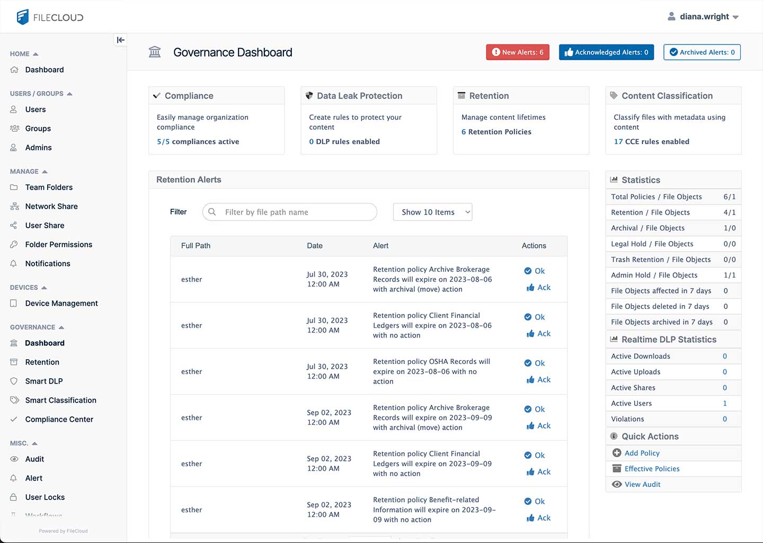
Task: Open the Compliance Center
Action: [x=58, y=419]
